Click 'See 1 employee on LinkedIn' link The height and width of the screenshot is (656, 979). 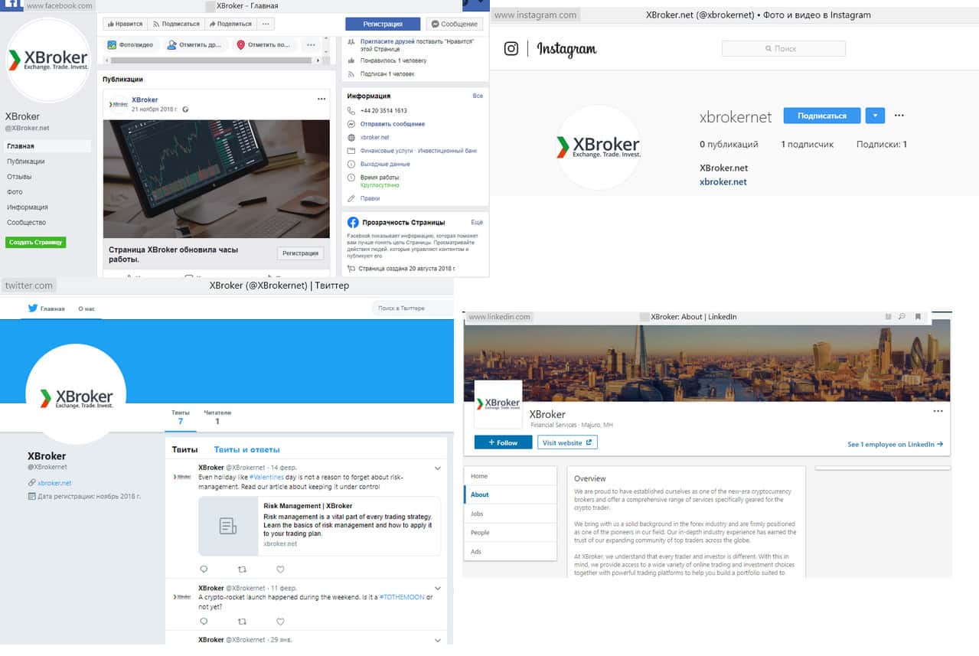[x=895, y=444]
